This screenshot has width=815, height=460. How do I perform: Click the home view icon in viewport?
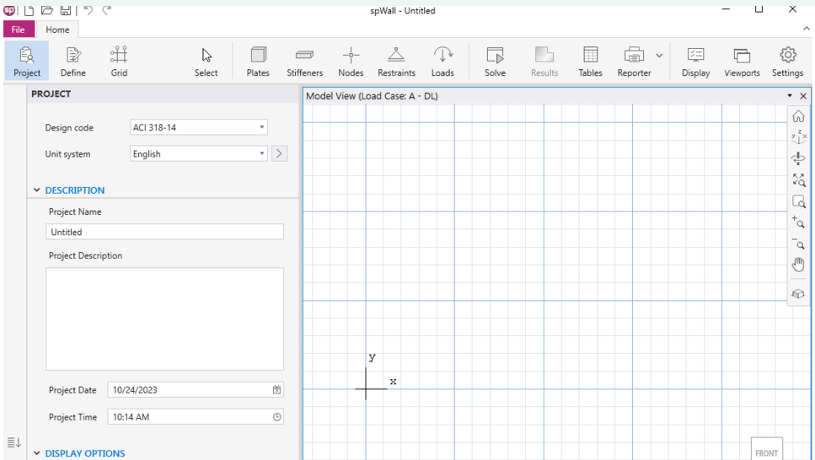(x=798, y=116)
